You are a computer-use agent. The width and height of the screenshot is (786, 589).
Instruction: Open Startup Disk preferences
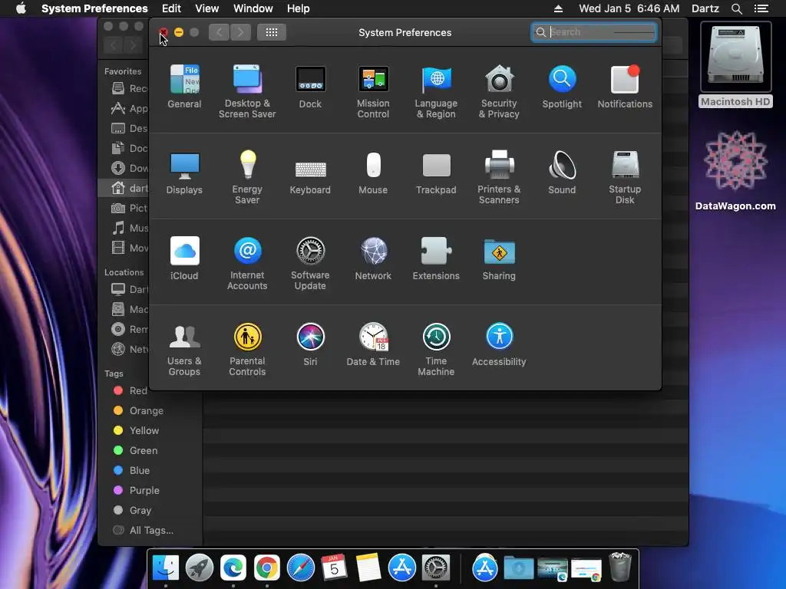625,178
